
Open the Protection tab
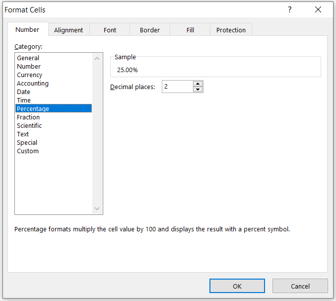(231, 30)
